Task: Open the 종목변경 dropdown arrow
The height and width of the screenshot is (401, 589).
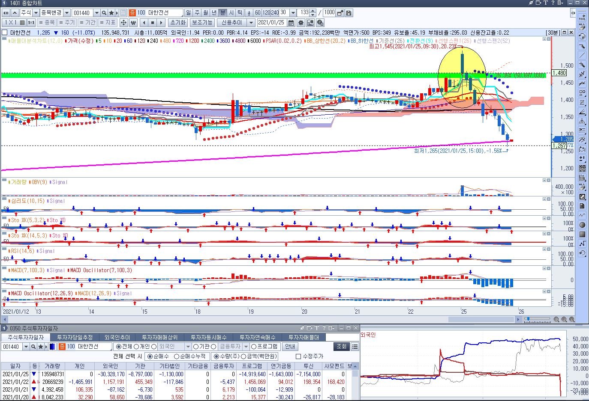Action: [66, 13]
